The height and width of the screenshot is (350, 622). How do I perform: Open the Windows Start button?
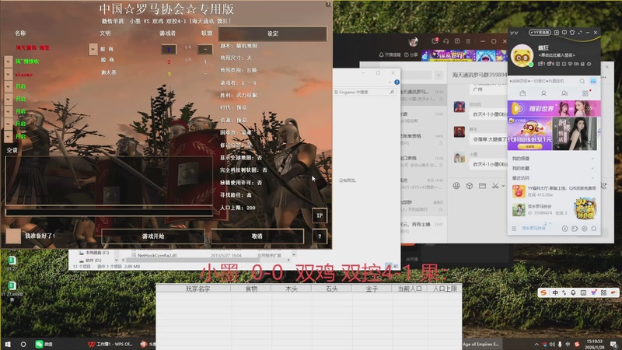[x=8, y=344]
